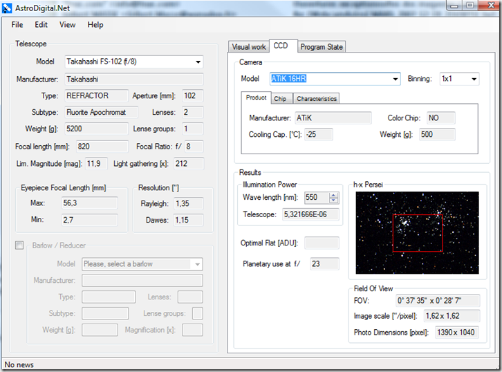Decrease wave length with down stepper arrow
Image resolution: width=502 pixels, height=372 pixels.
[x=333, y=201]
